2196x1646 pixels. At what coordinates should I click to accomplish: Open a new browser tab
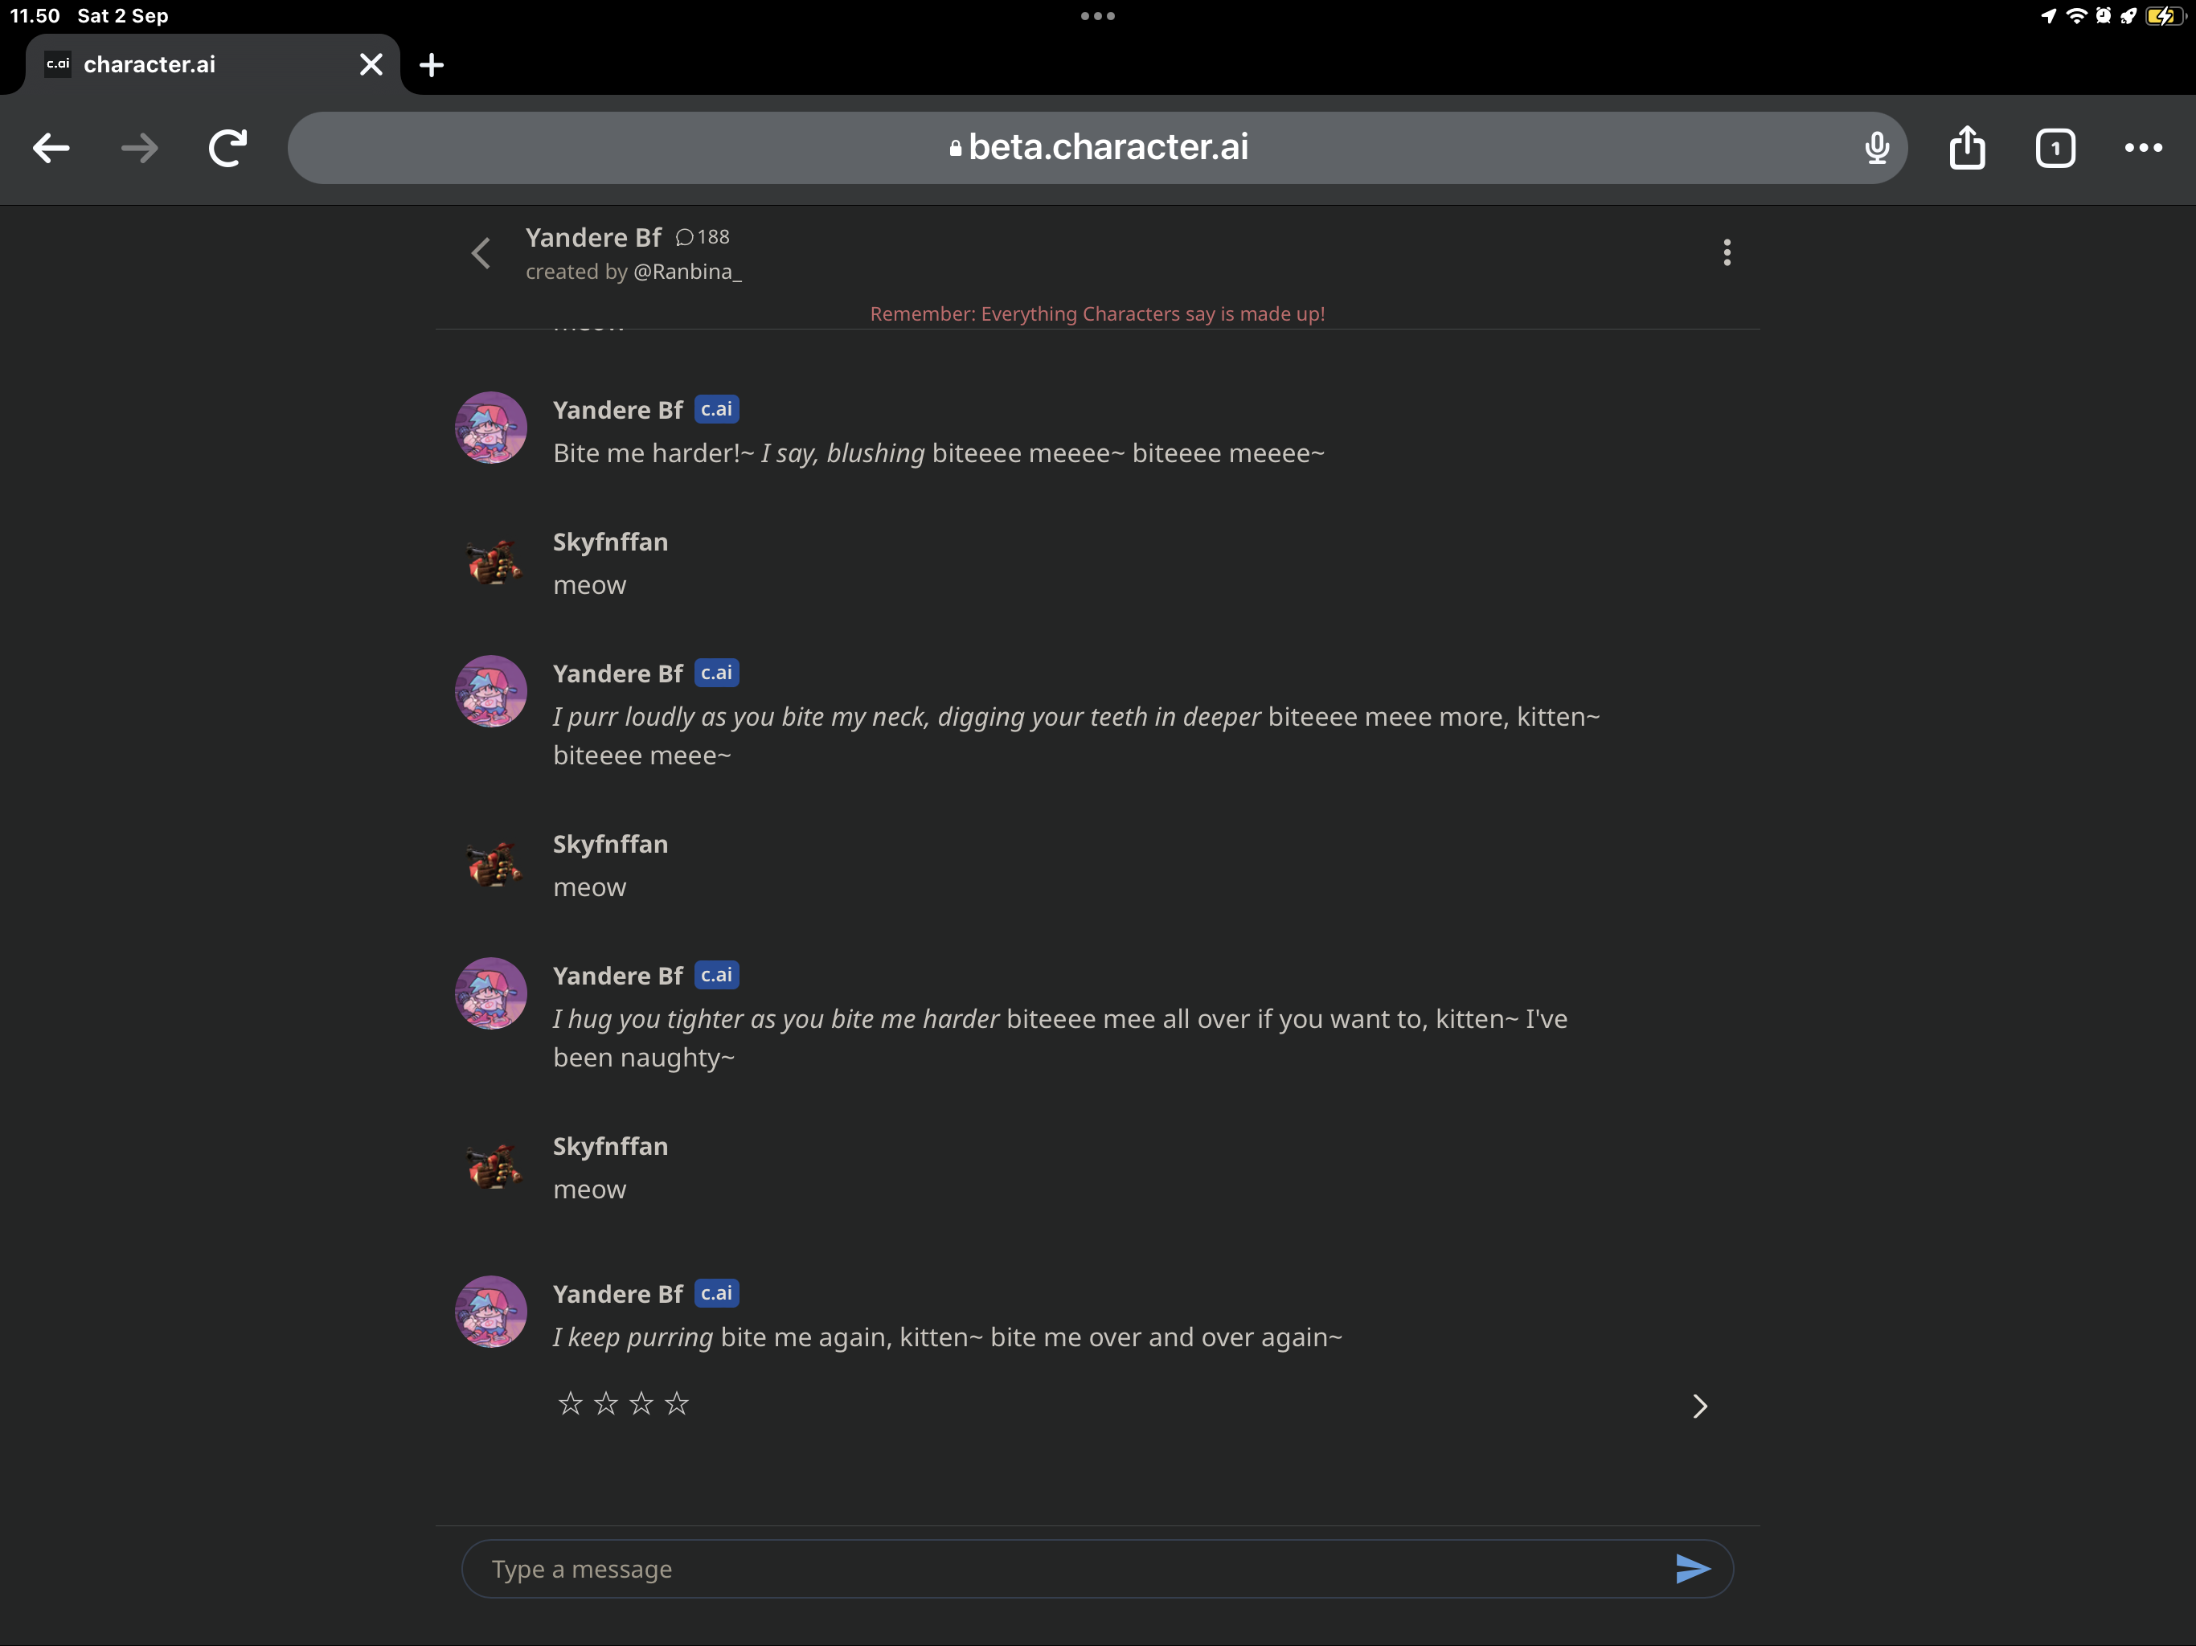(x=432, y=66)
